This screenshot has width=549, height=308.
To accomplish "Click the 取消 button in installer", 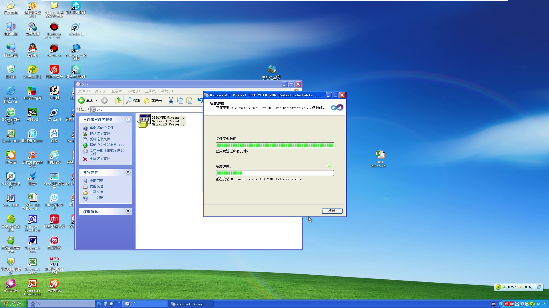I will pyautogui.click(x=332, y=211).
